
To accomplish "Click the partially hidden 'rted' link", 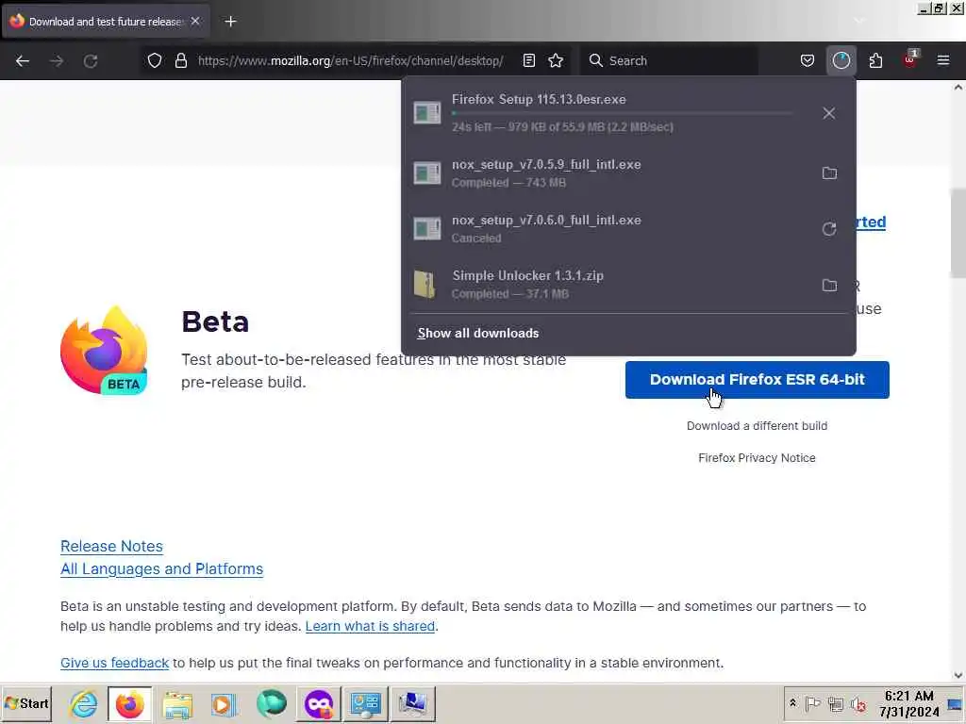I will [x=871, y=222].
